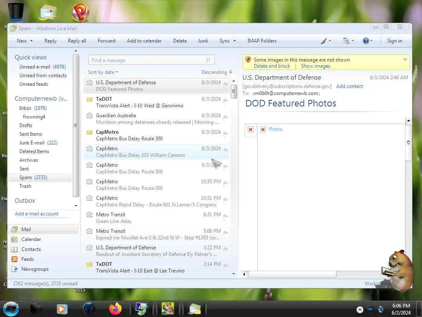Click the Contacts book icon

coord(14,249)
